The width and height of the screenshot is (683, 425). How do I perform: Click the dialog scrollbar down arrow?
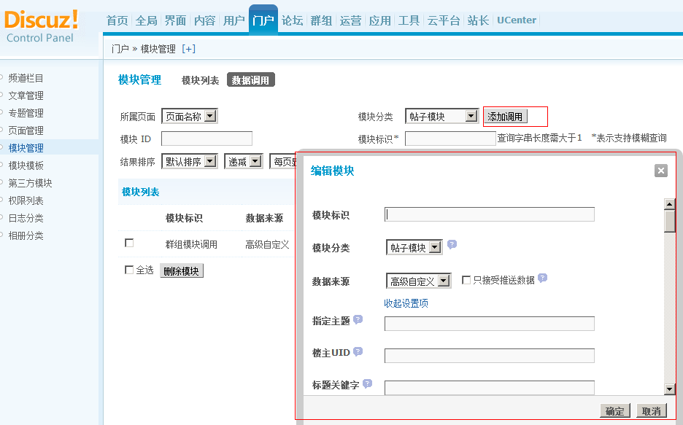pos(669,390)
